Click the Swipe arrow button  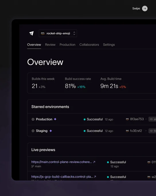[x=145, y=8]
